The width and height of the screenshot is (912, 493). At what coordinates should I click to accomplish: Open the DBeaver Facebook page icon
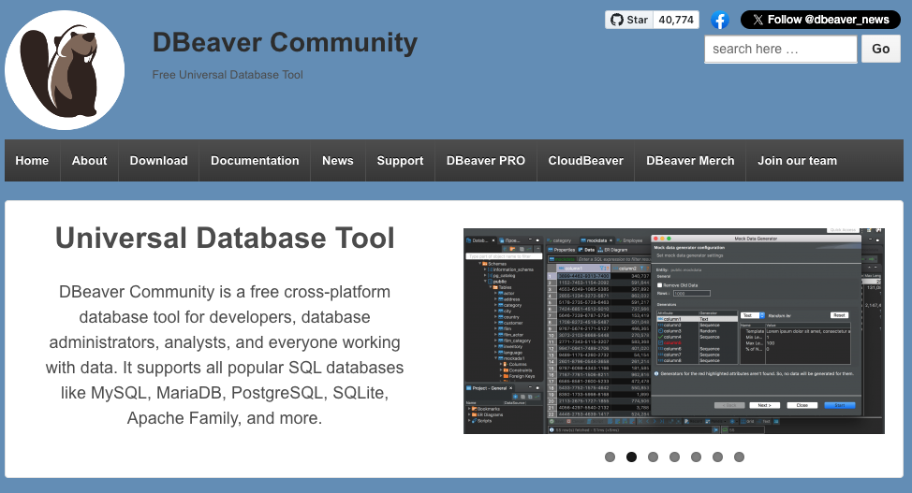point(720,21)
